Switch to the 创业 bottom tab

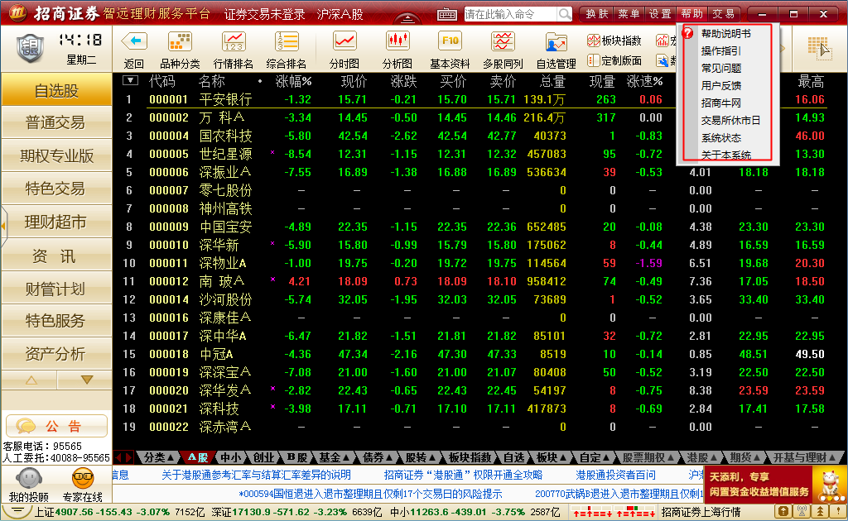[263, 457]
